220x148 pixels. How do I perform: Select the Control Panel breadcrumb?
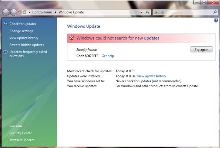click(42, 12)
